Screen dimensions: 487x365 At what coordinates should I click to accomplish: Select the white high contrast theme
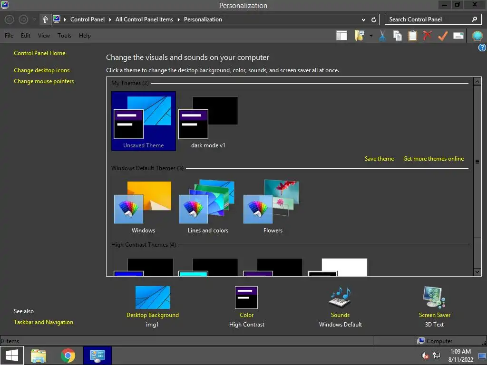[338, 267]
